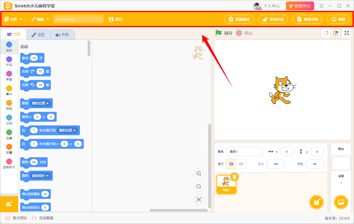Enter fullscreen stage mode
The width and height of the screenshot is (354, 224).
(x=347, y=33)
